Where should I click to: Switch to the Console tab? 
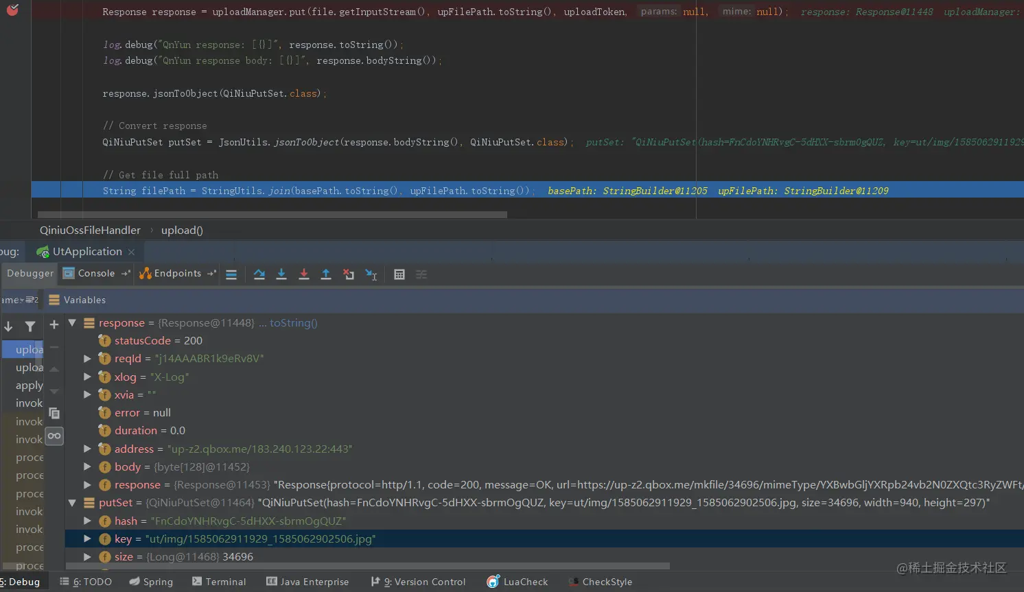pos(96,274)
